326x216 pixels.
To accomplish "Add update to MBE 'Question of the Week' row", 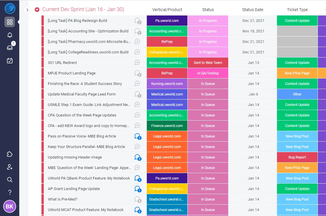I will click(137, 168).
